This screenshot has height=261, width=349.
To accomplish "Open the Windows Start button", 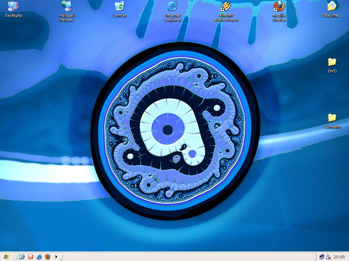I will 6,257.
